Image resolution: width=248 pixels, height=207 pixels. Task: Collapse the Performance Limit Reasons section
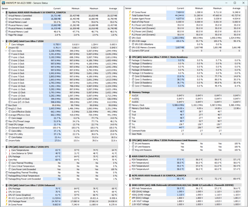127,140
